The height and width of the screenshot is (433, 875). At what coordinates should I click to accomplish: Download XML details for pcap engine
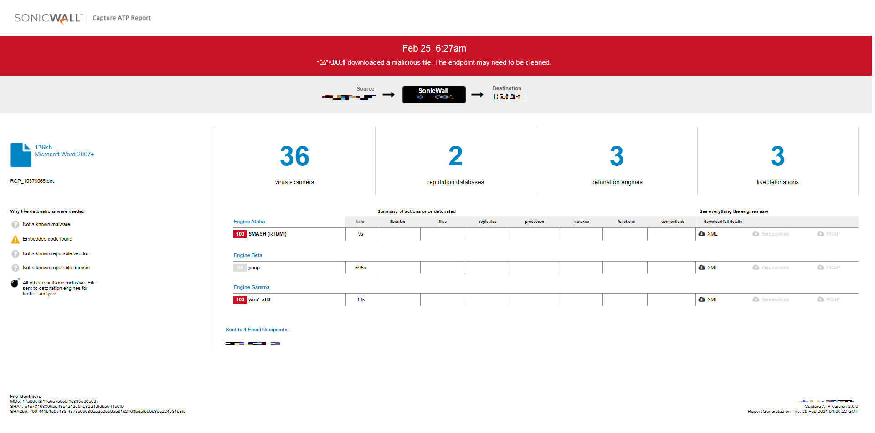point(712,268)
